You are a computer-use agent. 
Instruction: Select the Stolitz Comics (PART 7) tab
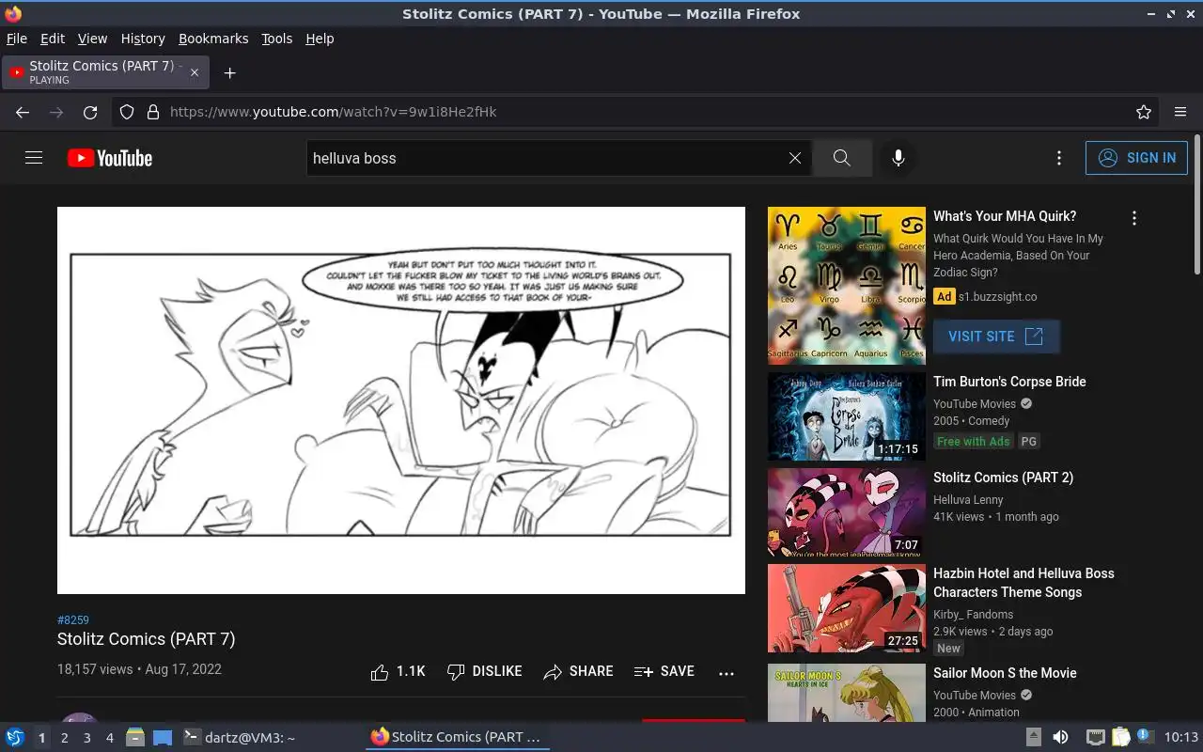105,72
